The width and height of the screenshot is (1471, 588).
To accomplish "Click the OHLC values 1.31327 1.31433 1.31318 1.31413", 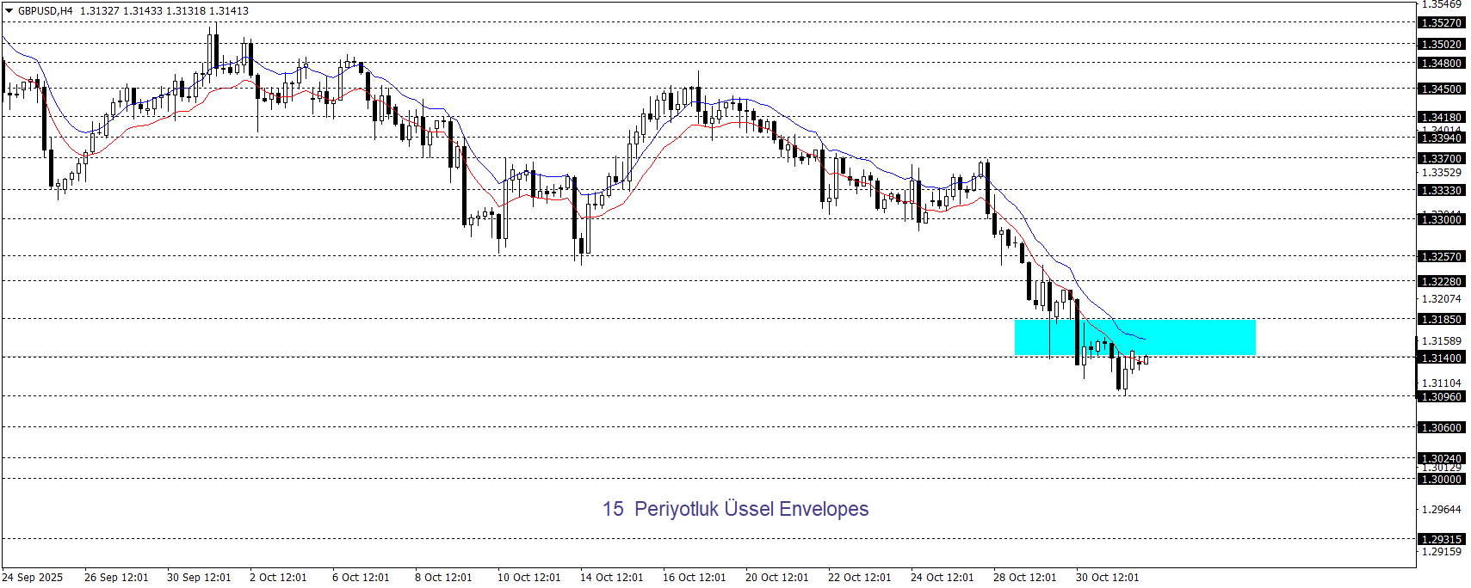I will (164, 11).
